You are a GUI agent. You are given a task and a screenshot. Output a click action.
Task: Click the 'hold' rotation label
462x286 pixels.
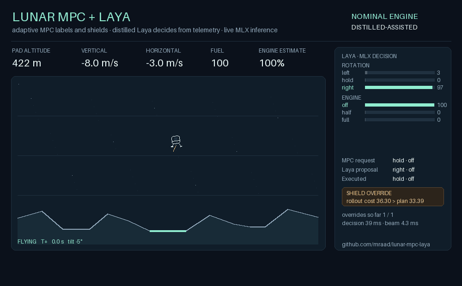tap(347, 80)
